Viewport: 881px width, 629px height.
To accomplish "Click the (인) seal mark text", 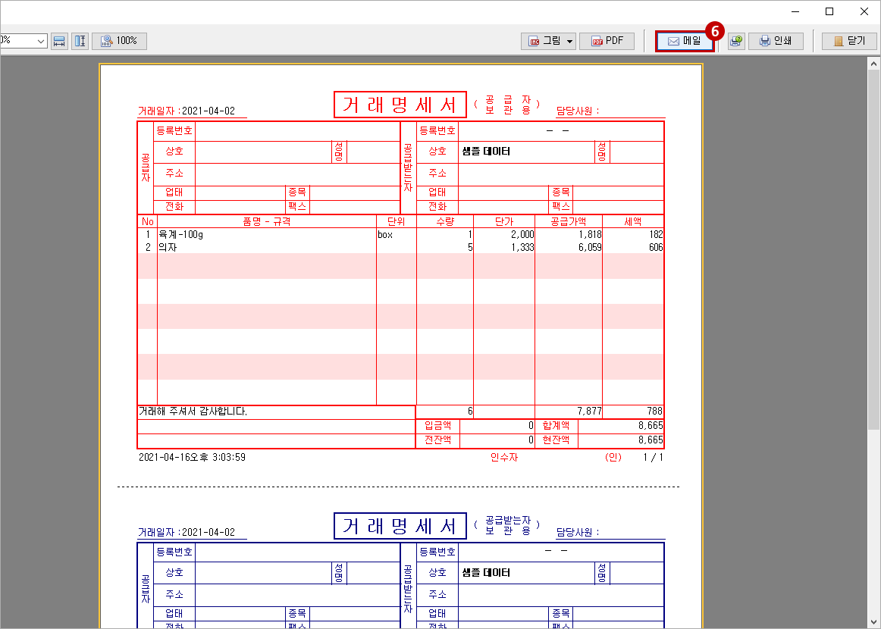I will pos(613,457).
